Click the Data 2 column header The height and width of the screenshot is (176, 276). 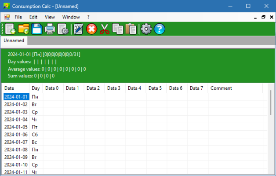[x=94, y=88]
